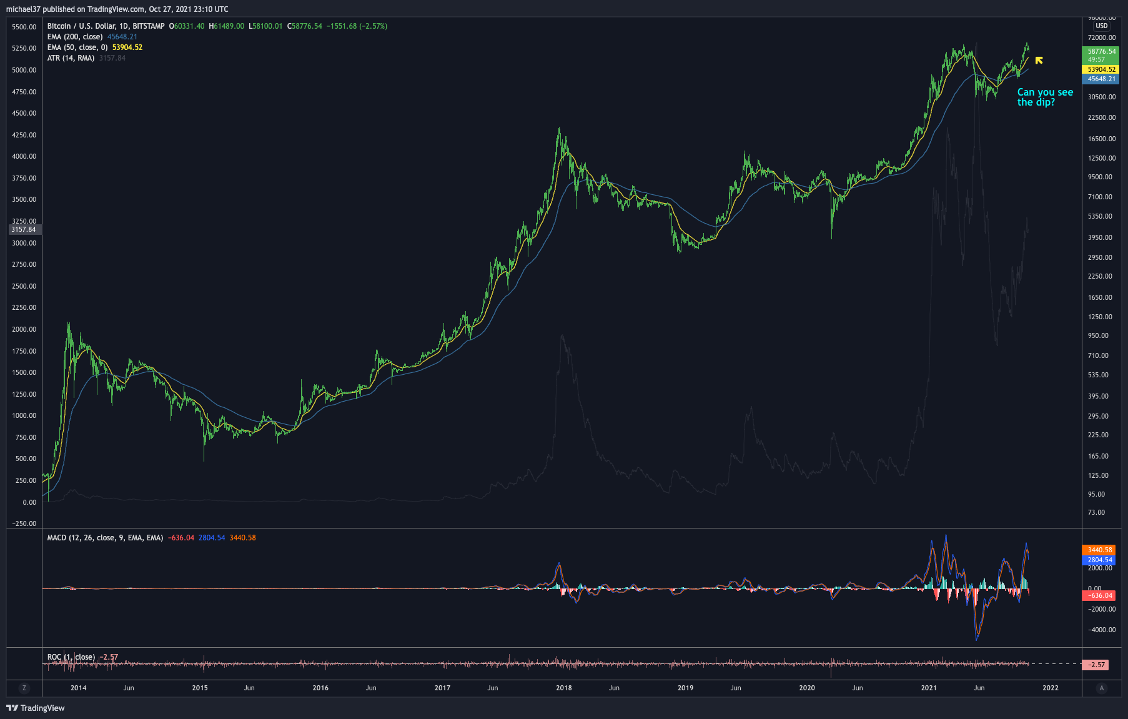
Task: Open the USD currency selector on price axis
Action: [x=1101, y=26]
